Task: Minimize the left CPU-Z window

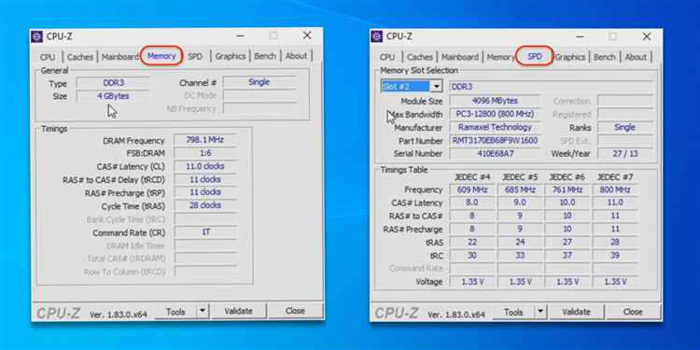Action: (x=240, y=36)
